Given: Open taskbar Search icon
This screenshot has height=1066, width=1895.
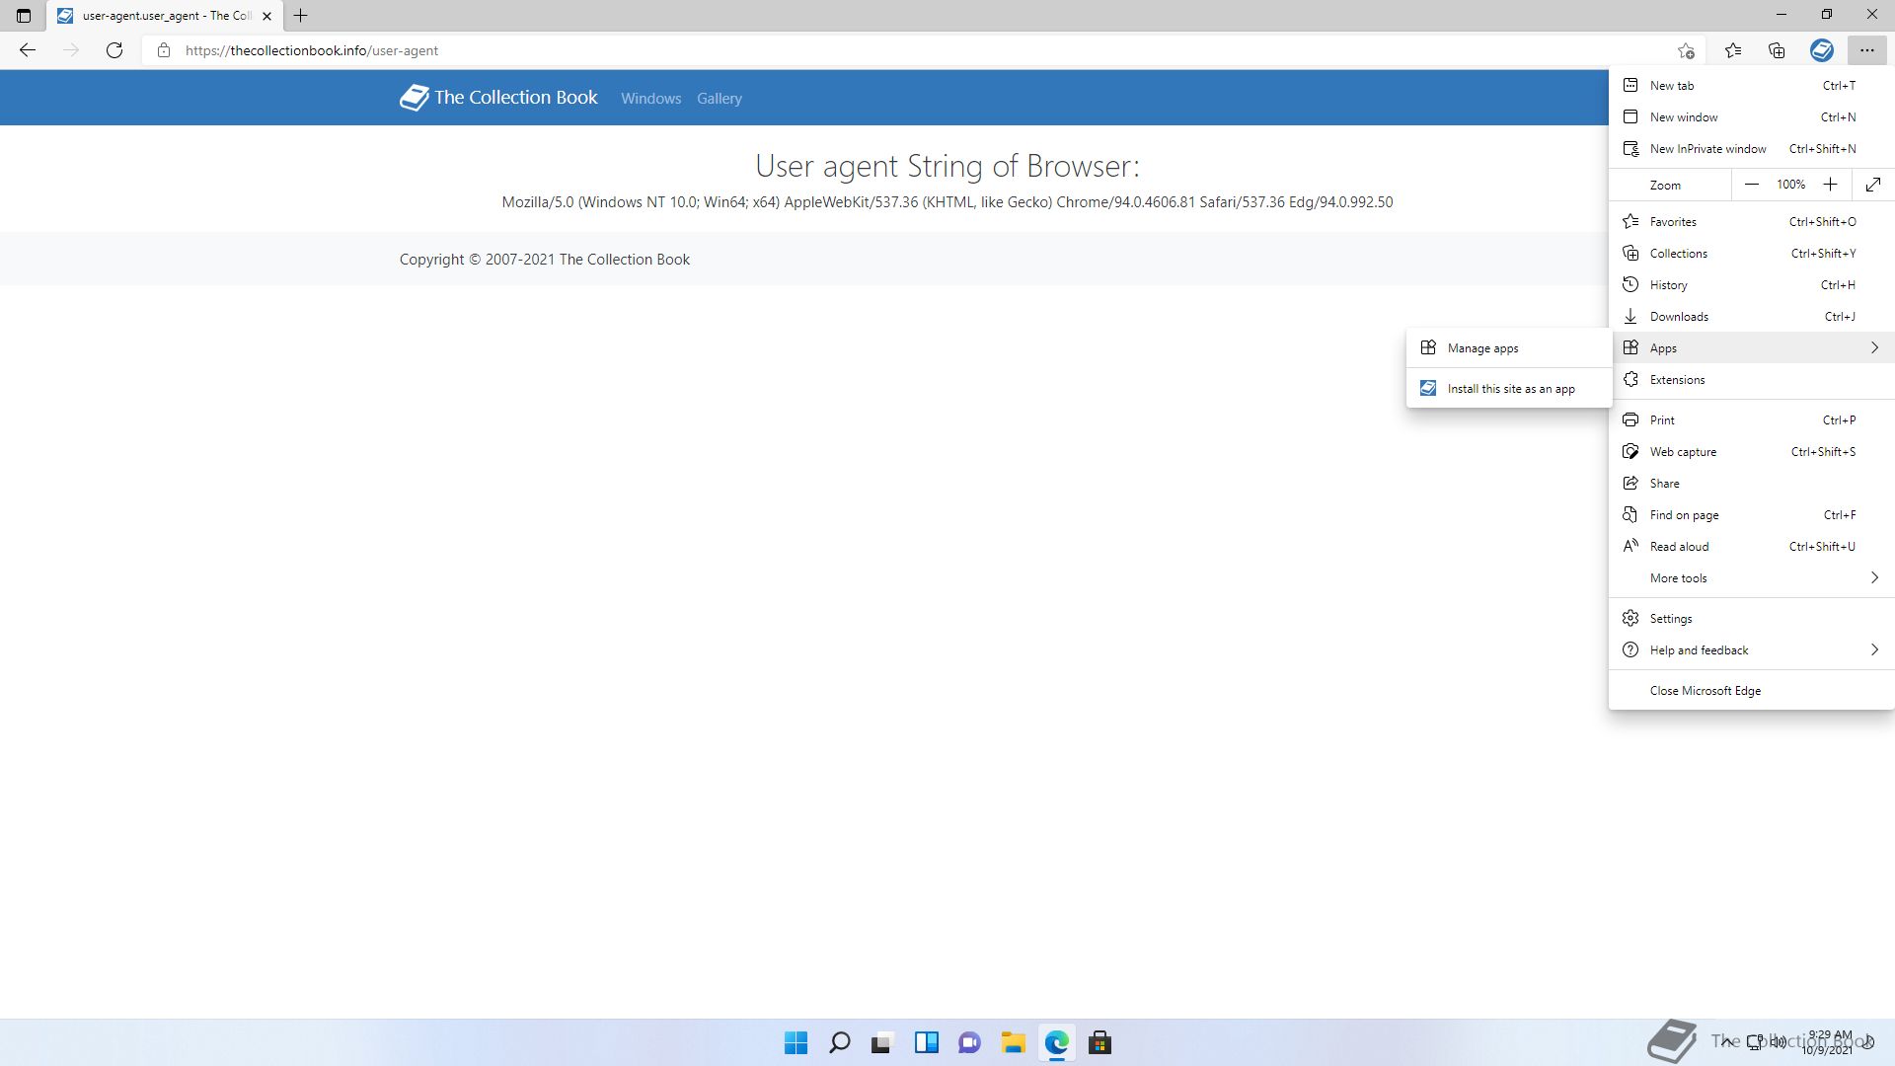Looking at the screenshot, I should [x=840, y=1043].
